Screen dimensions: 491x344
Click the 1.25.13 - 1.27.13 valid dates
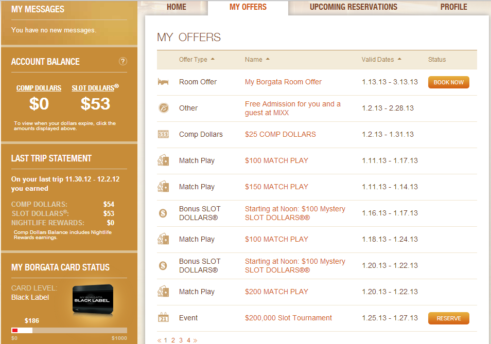tap(390, 318)
